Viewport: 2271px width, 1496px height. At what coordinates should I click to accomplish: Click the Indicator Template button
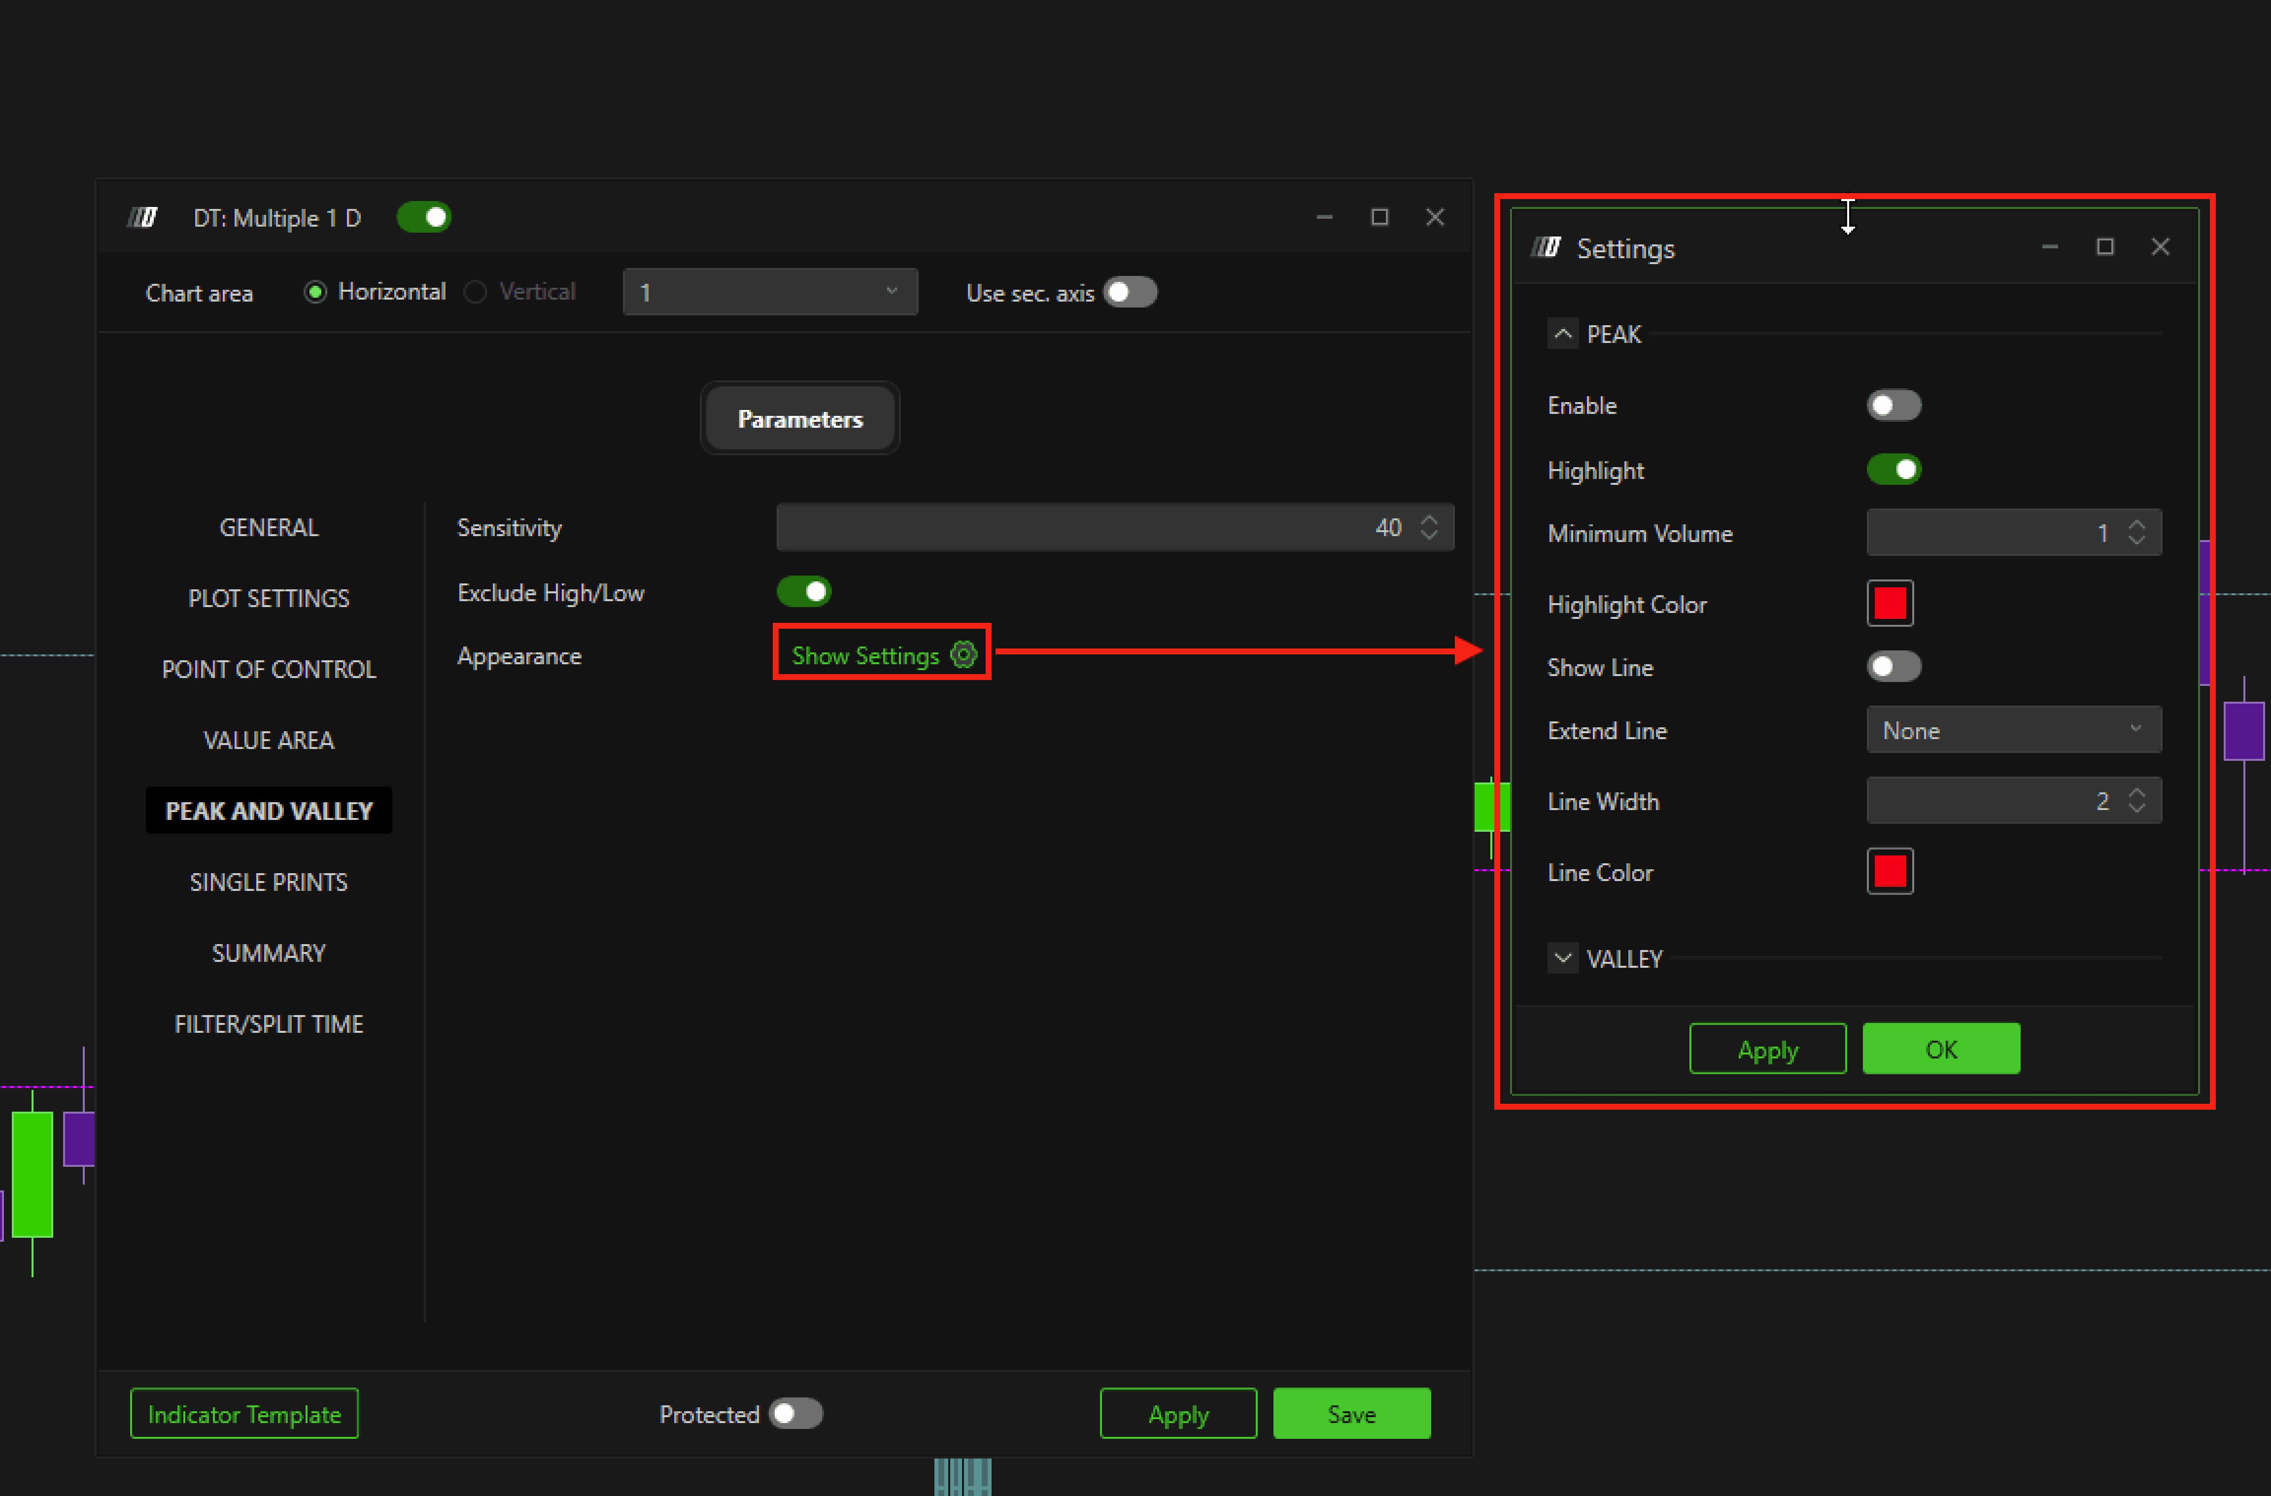[244, 1413]
